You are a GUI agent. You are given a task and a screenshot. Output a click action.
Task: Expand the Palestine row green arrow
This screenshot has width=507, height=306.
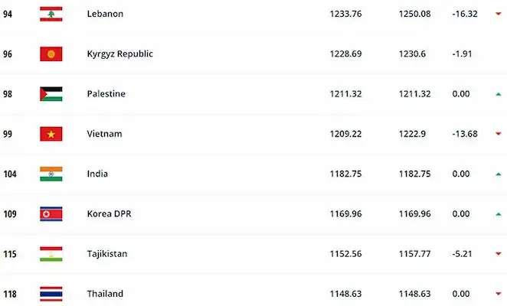(x=499, y=94)
